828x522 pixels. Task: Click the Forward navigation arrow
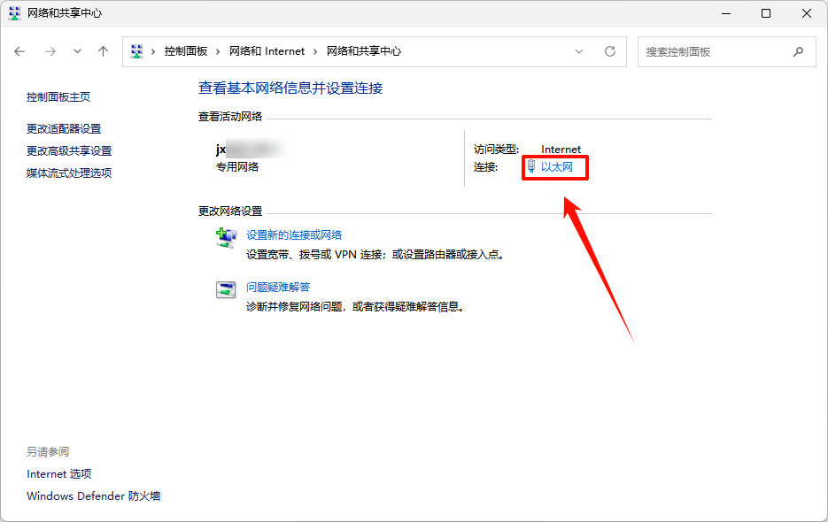[x=50, y=51]
